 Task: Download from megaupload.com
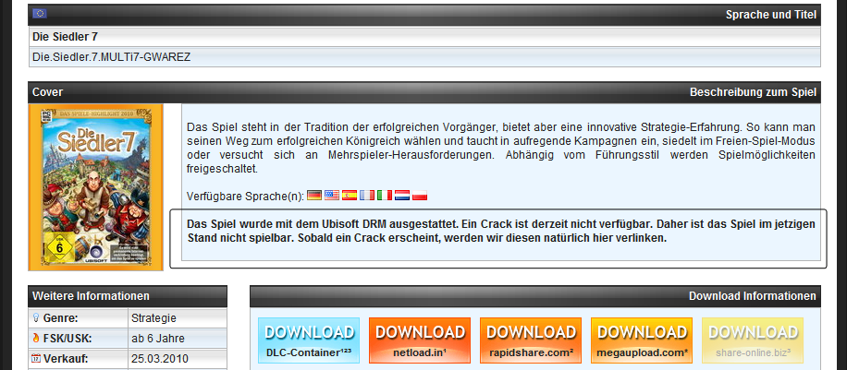tap(642, 340)
